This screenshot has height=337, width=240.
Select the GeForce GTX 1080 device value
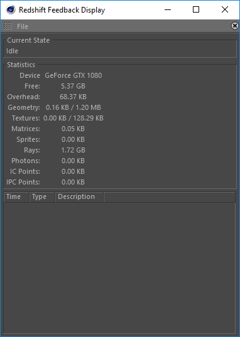(74, 75)
